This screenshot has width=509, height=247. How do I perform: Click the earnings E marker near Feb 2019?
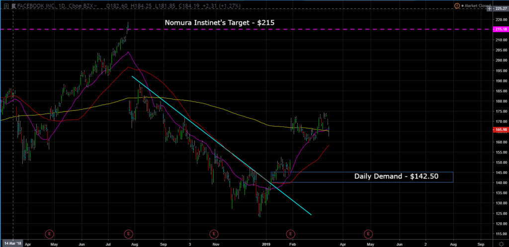(290, 234)
